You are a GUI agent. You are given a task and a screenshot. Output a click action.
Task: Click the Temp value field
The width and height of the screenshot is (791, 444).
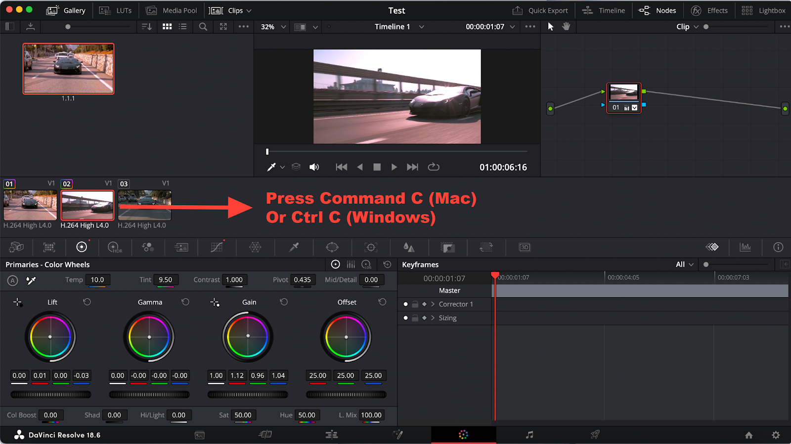tap(97, 280)
